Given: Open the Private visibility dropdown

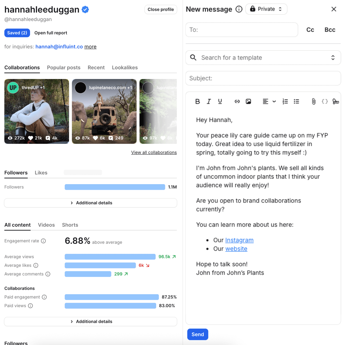Looking at the screenshot, I should (x=266, y=9).
